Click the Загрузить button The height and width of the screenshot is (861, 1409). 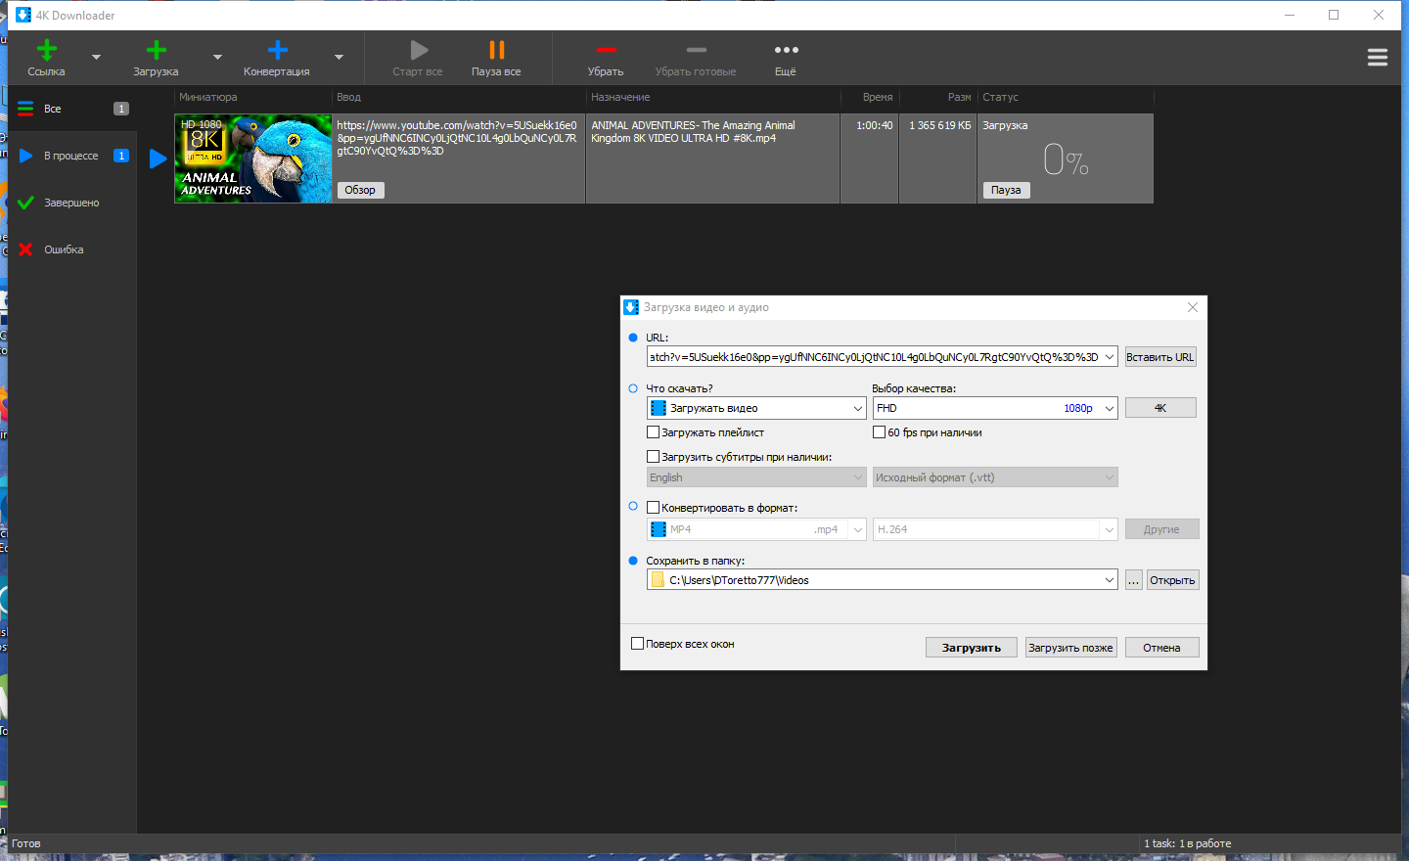coord(972,648)
